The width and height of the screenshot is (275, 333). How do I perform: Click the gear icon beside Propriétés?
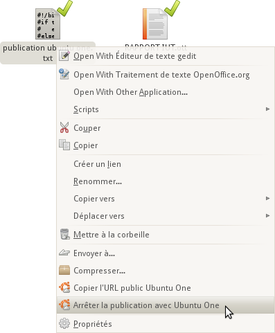[64, 323]
